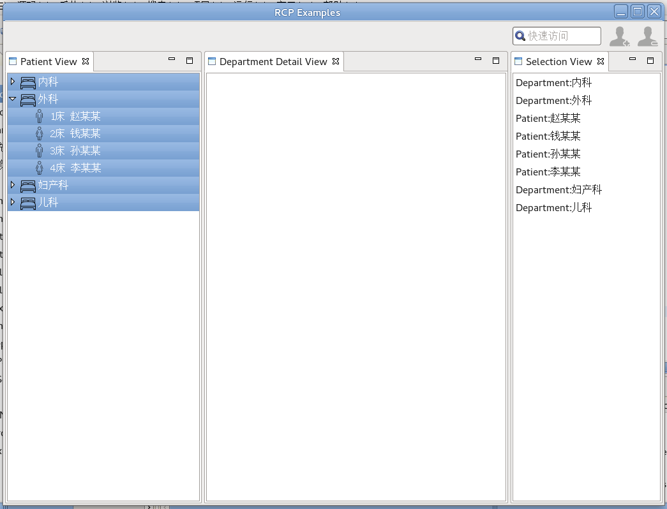Screen dimensions: 667x509
Task: Close the Department Detail View tab
Action: click(336, 61)
